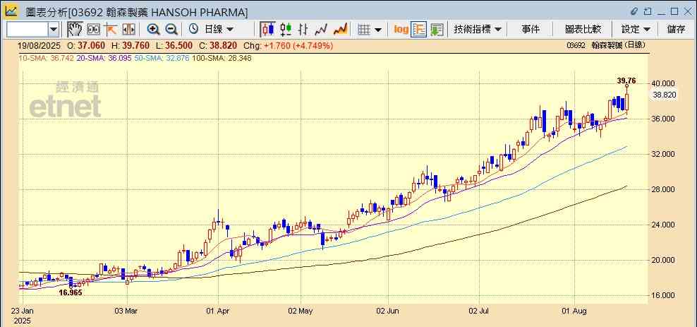Maximize the chart analysis window
Image resolution: width=697 pixels, height=327 pixels.
coord(674,11)
